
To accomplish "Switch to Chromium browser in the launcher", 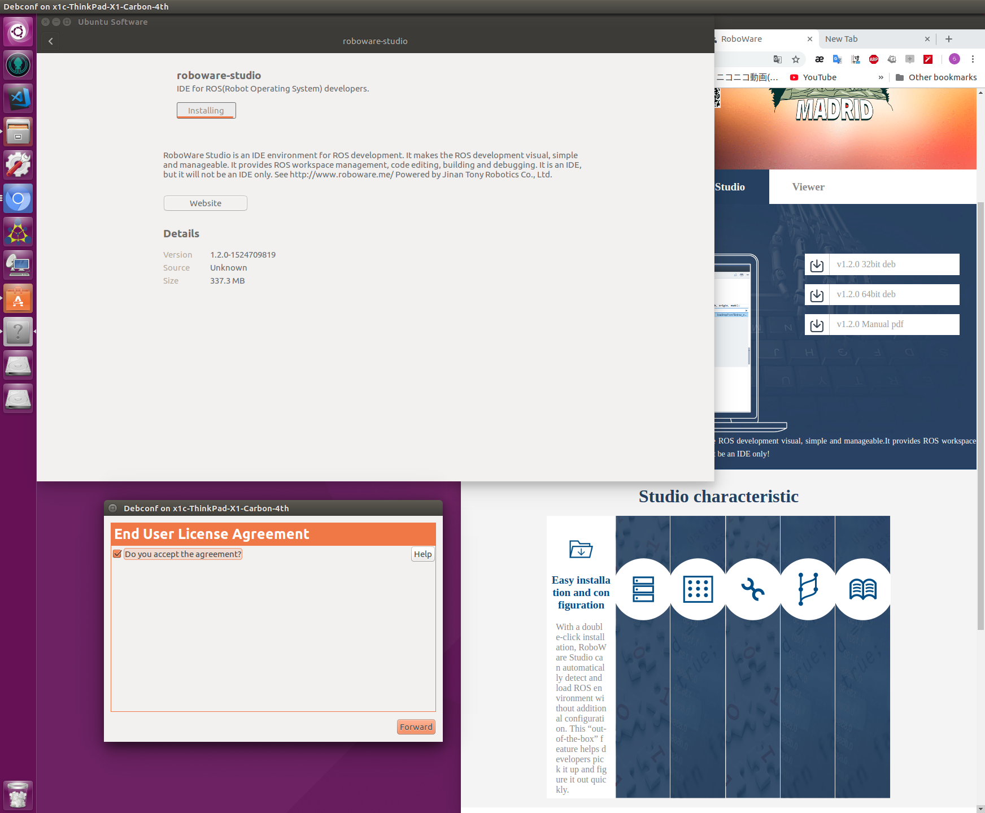I will (x=18, y=198).
